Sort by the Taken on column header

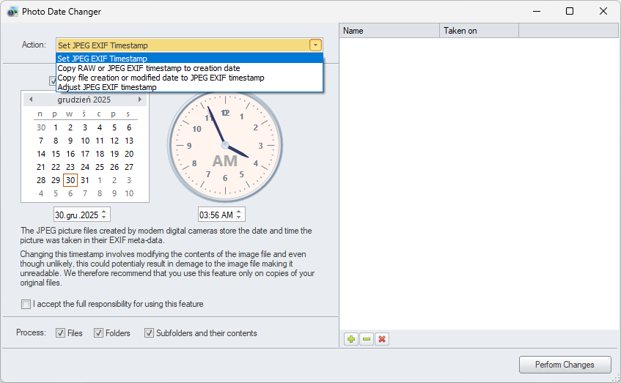479,31
